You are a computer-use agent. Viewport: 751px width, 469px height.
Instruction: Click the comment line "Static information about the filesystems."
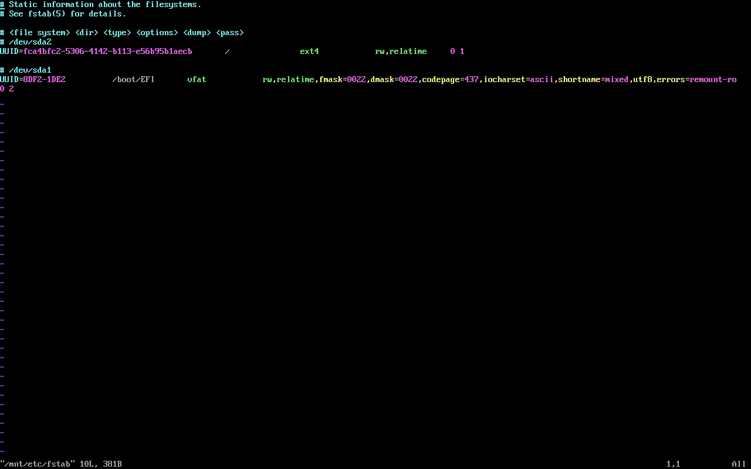(x=101, y=5)
